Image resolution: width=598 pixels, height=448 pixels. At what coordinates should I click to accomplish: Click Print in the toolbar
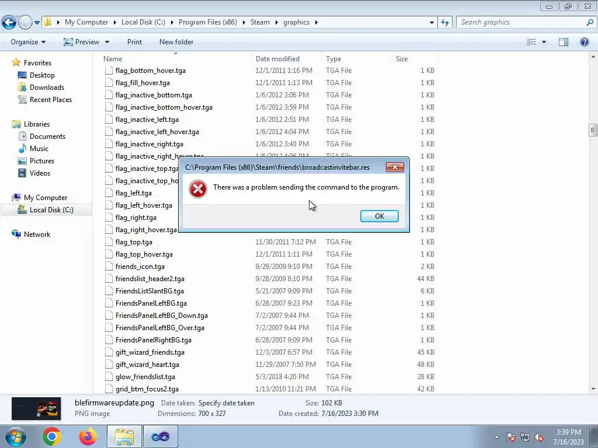click(135, 42)
